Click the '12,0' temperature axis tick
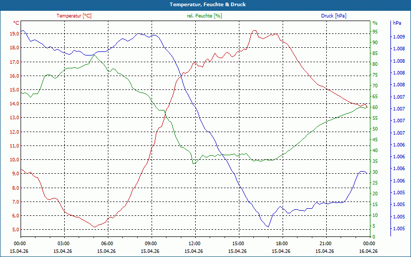 tap(15, 132)
